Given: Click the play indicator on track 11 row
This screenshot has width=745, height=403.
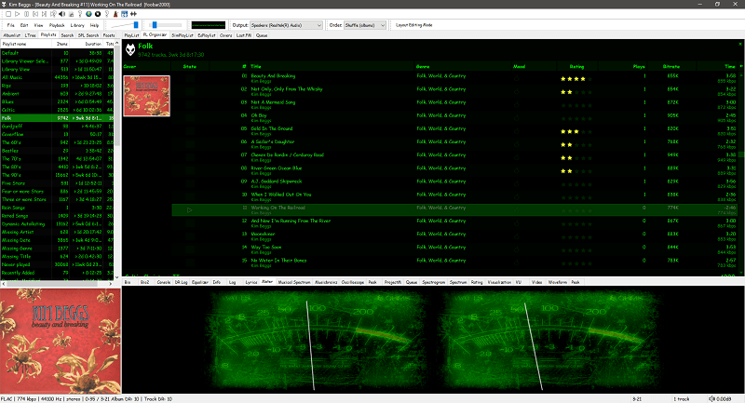Looking at the screenshot, I should pos(189,210).
